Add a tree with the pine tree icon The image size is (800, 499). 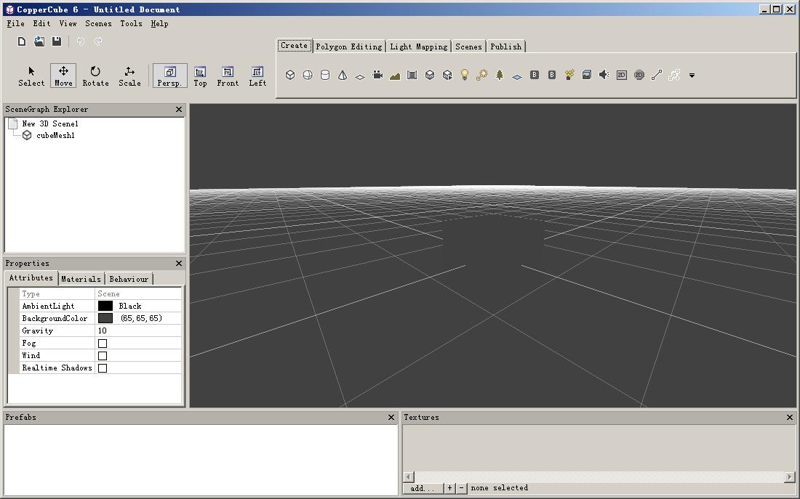tap(500, 75)
